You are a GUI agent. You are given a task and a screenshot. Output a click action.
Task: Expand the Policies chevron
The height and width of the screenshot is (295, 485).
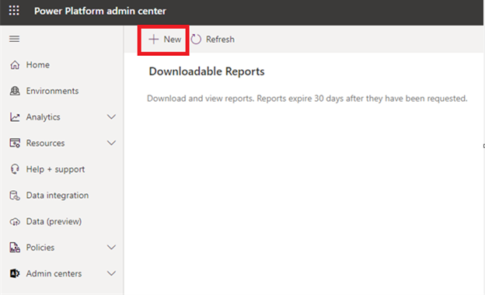coord(111,247)
